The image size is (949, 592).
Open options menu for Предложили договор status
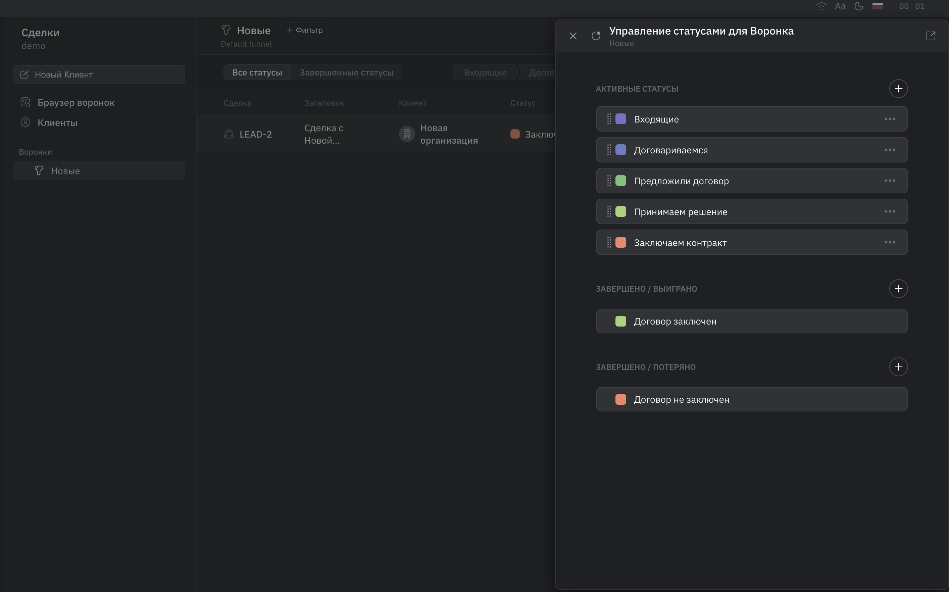(890, 181)
